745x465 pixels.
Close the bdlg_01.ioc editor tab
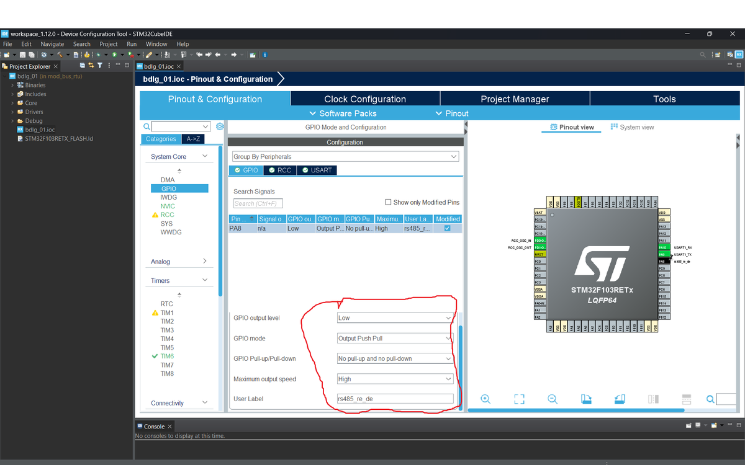coord(179,66)
